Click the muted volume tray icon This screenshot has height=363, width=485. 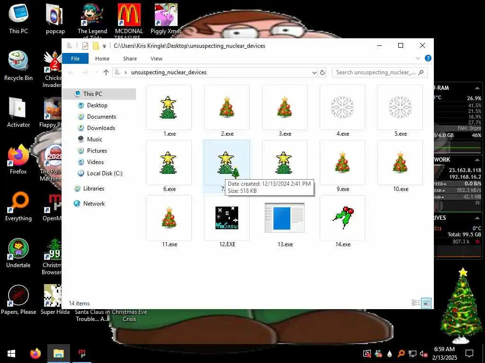(x=424, y=354)
